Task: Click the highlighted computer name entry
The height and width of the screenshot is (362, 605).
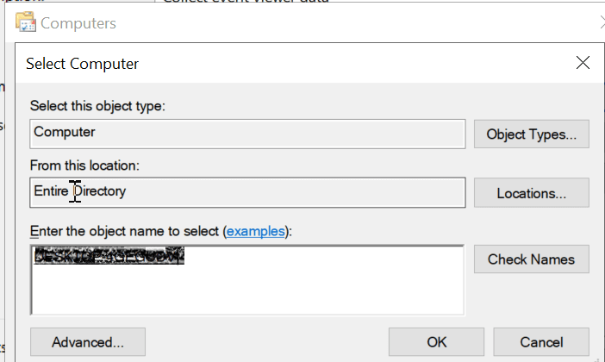Action: 109,256
